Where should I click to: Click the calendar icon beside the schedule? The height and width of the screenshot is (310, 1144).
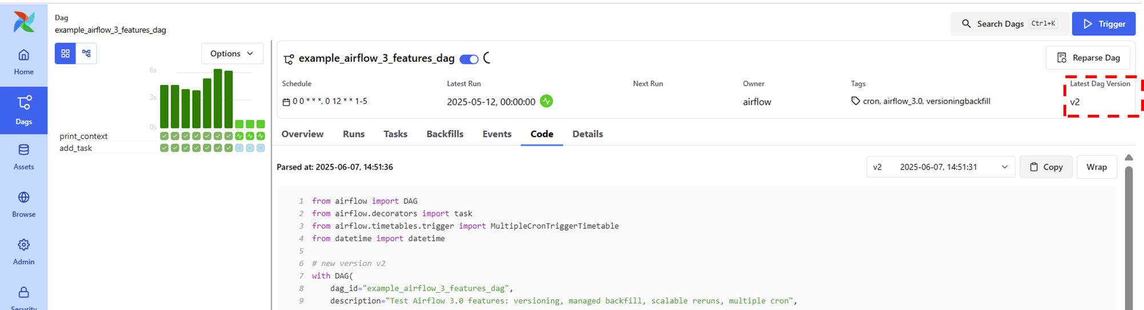click(286, 102)
